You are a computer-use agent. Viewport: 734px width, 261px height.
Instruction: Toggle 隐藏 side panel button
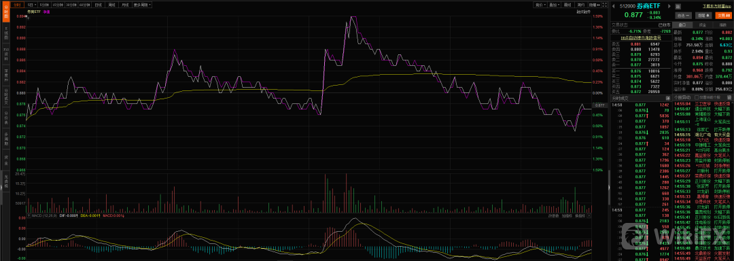point(595,5)
